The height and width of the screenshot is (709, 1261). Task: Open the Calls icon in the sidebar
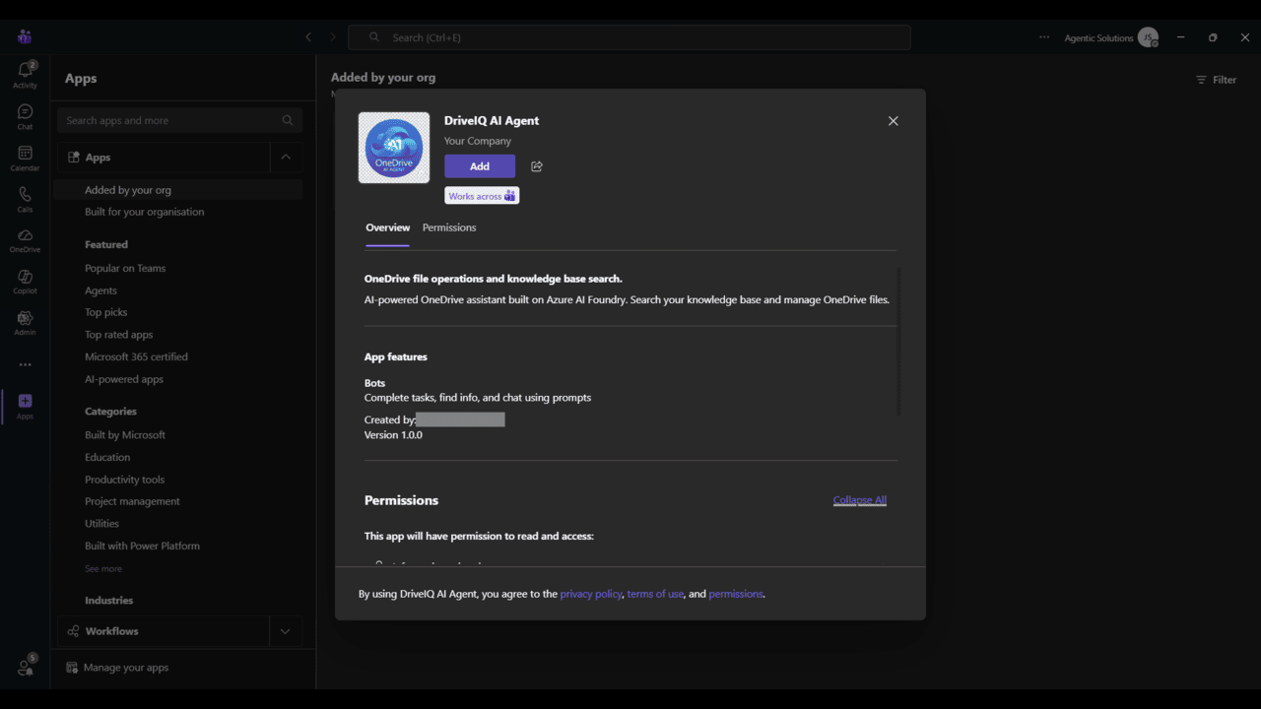(25, 199)
